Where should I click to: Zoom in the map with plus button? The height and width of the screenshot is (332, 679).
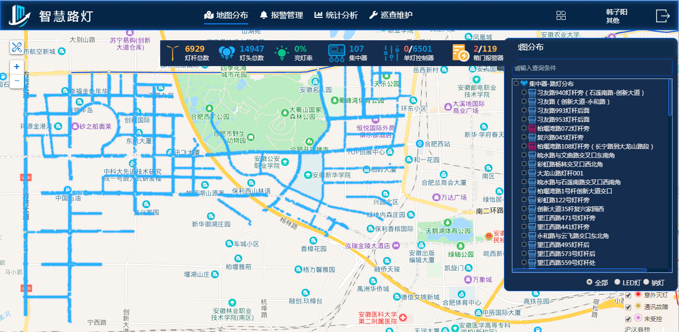16,67
